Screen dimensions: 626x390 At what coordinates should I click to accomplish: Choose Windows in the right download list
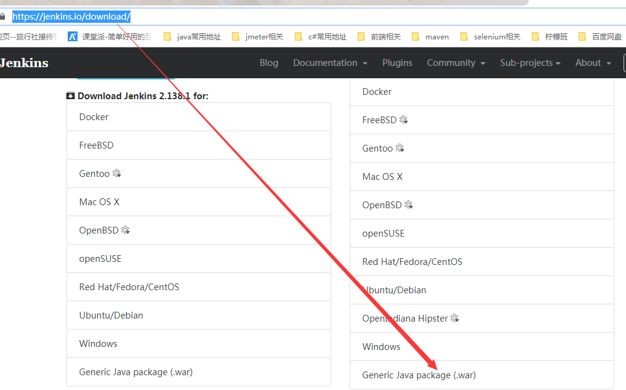(482, 347)
